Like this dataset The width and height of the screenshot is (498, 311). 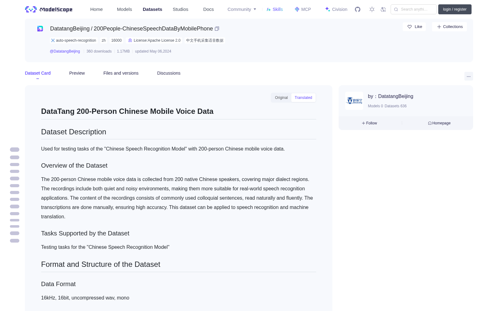[415, 27]
